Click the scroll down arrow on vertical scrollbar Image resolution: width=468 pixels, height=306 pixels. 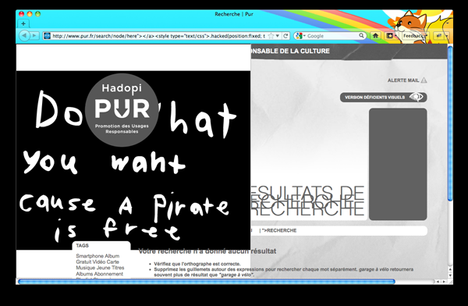point(450,276)
